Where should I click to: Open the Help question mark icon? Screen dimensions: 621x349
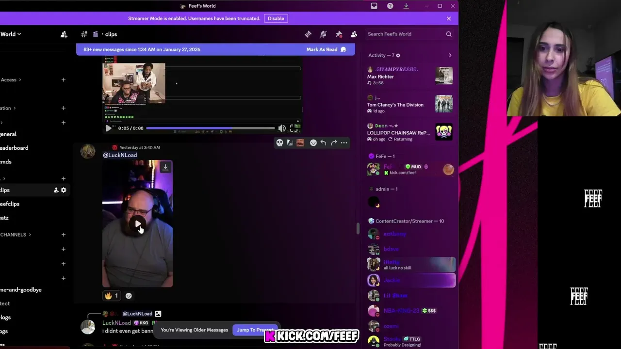pyautogui.click(x=390, y=6)
